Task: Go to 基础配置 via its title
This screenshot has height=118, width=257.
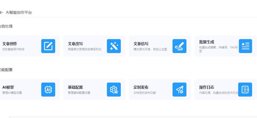Action: tap(75, 87)
